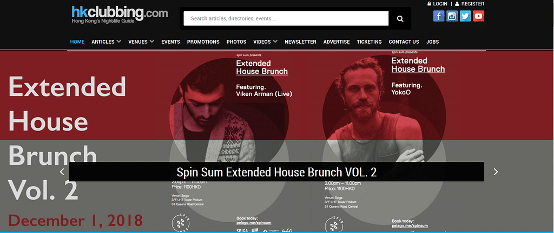Open Spin Sum Extended House Brunch title
The height and width of the screenshot is (233, 554).
pyautogui.click(x=276, y=172)
